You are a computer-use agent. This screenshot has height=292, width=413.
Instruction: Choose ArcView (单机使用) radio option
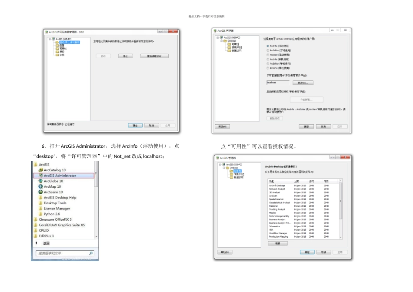[x=268, y=68]
